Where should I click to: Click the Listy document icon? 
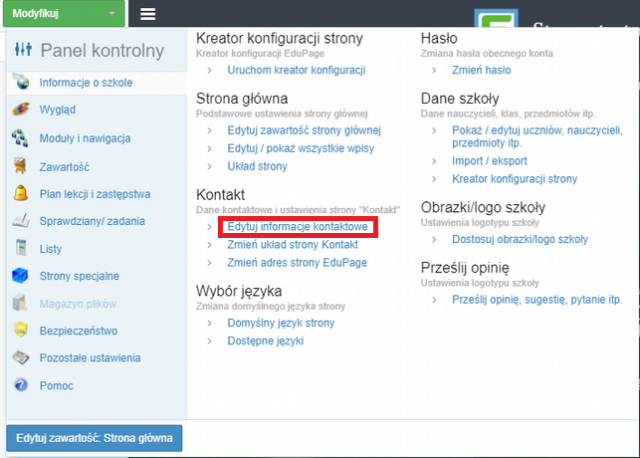21,248
